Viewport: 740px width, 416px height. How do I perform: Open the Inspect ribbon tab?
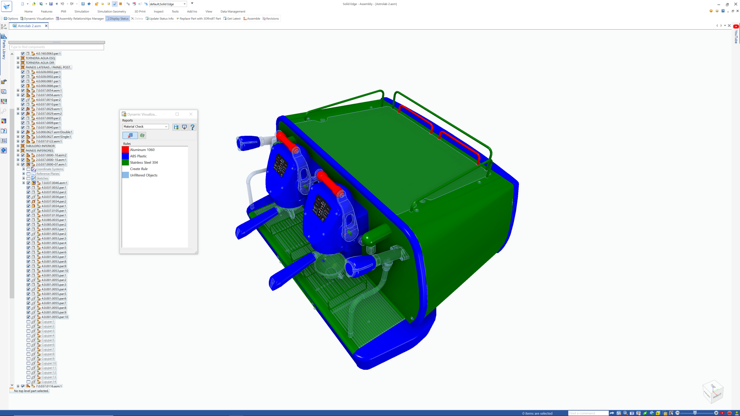click(x=158, y=12)
